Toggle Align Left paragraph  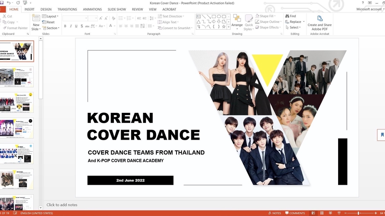click(x=121, y=26)
